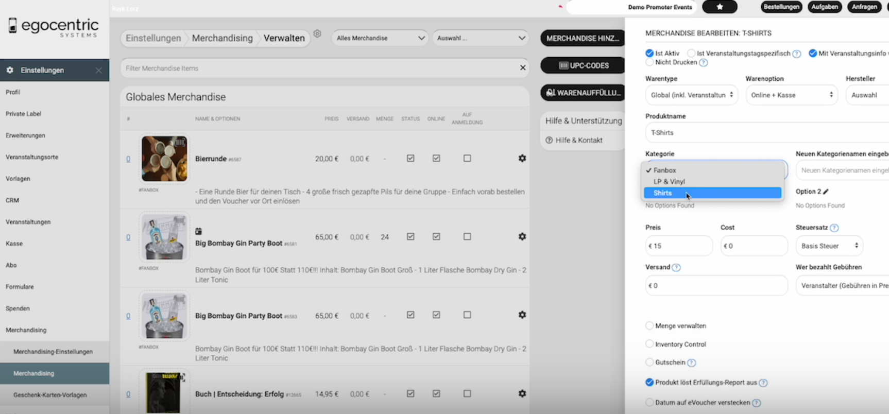Toggle Auf Anmeldung checkbox for Bierrunde

(467, 159)
